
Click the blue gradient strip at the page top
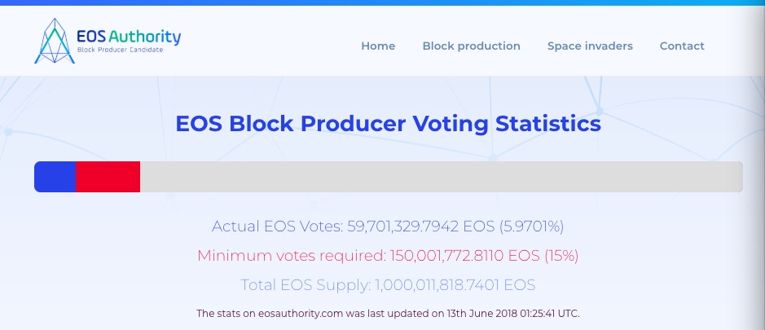click(x=383, y=2)
